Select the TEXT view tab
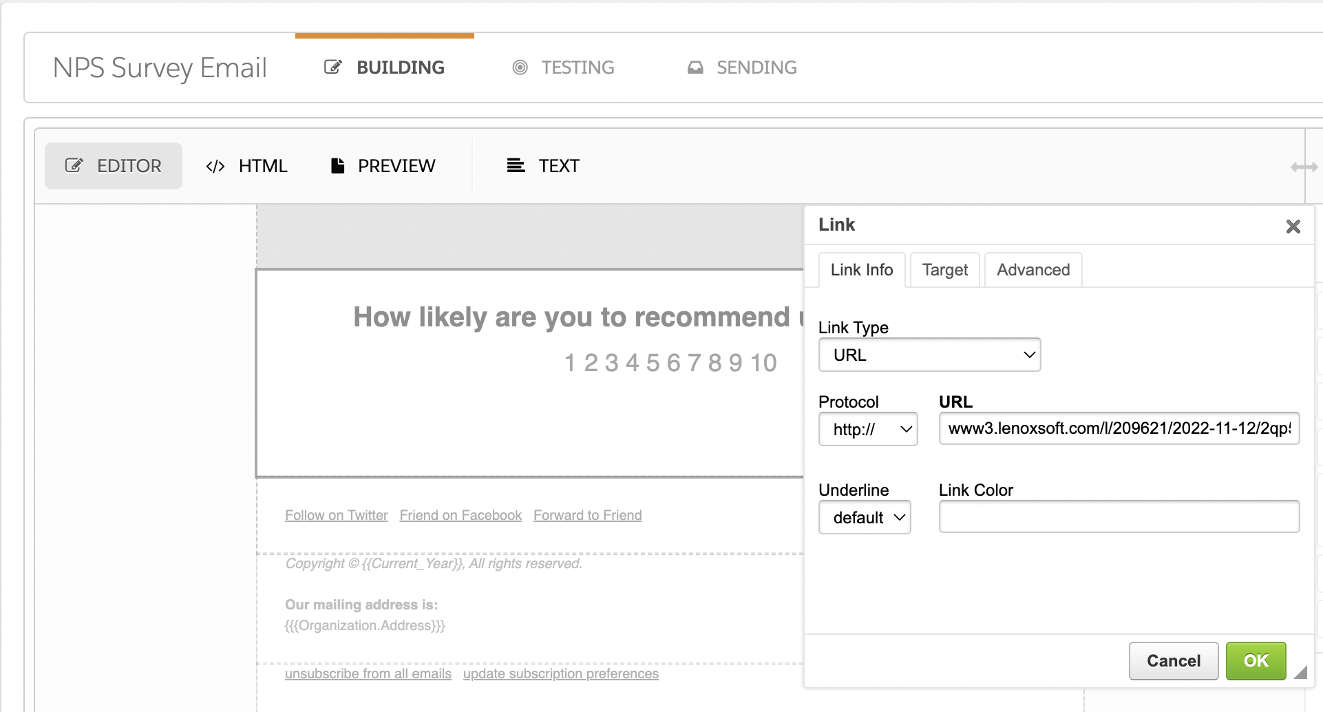This screenshot has width=1323, height=712. 543,166
